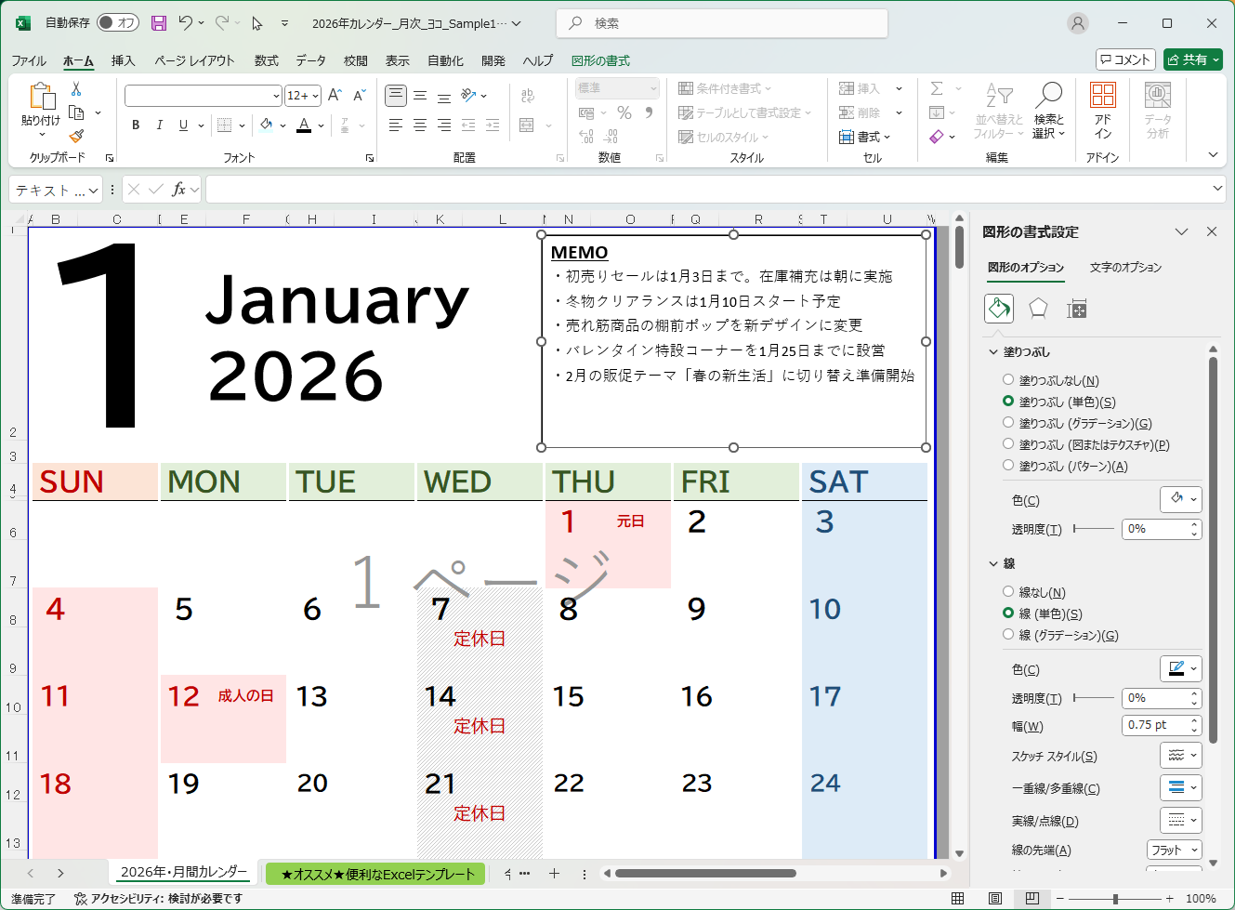Apply bold formatting with the B icon

pyautogui.click(x=135, y=124)
